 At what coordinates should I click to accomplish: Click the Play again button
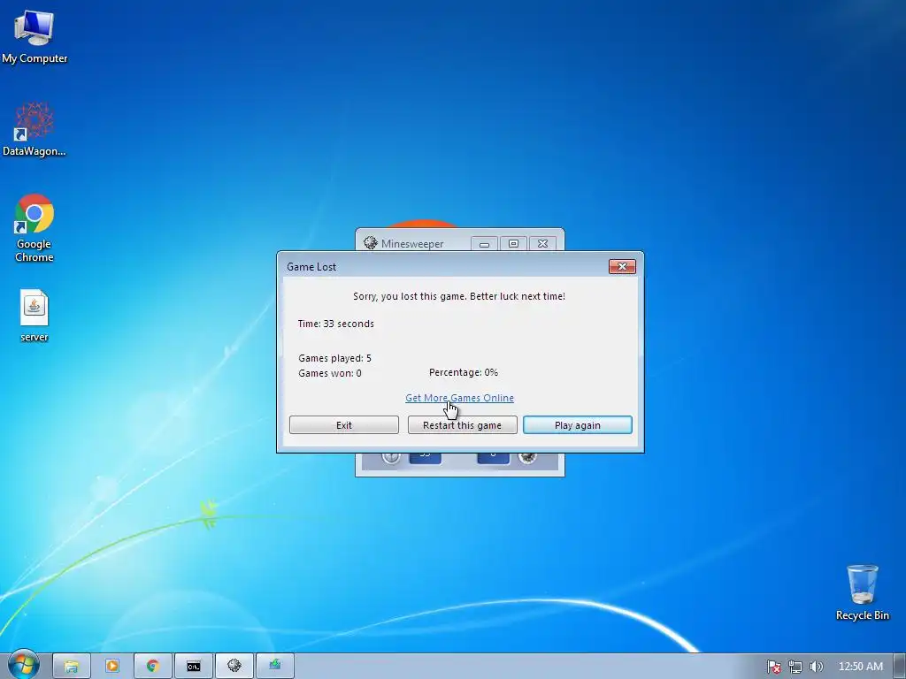577,425
